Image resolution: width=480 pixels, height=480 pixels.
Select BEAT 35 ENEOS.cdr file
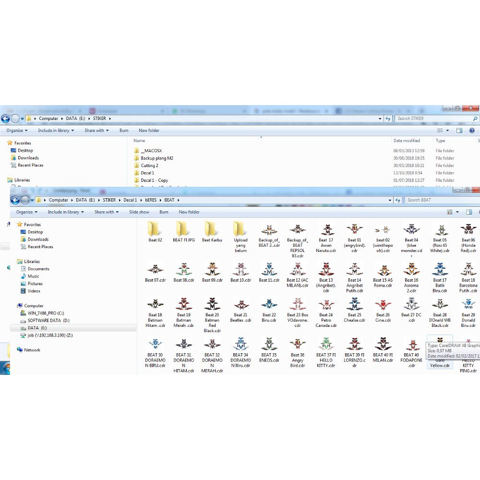click(269, 345)
